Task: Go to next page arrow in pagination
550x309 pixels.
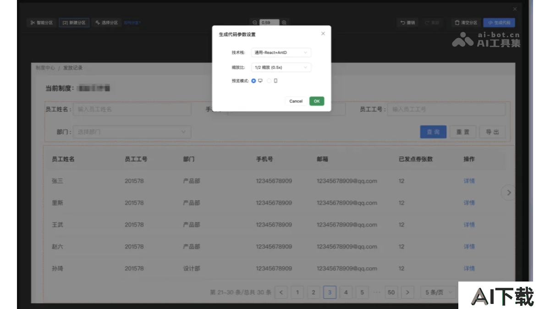Action: [407, 292]
